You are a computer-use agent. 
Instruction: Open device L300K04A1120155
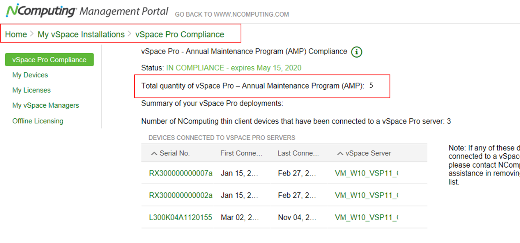point(180,218)
